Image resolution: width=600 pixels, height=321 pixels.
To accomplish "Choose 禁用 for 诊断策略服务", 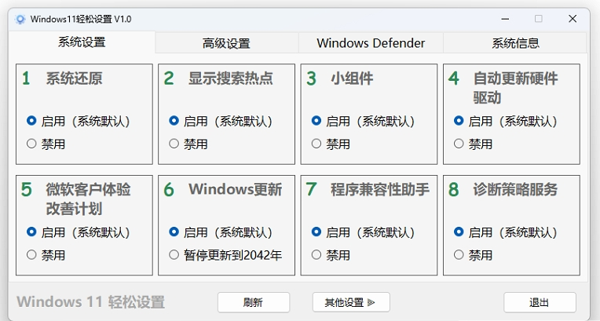I will [x=459, y=254].
